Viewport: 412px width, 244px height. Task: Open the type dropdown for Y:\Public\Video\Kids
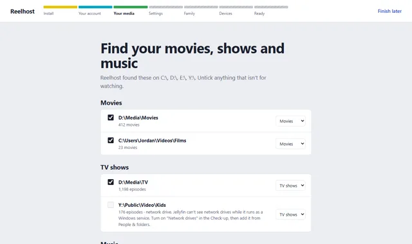[290, 214]
